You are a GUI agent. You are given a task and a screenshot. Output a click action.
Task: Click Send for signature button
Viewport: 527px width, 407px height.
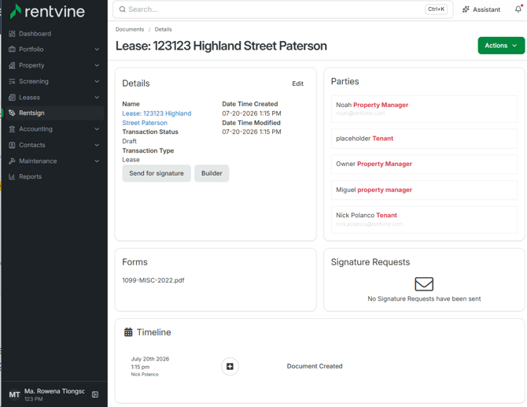click(157, 173)
